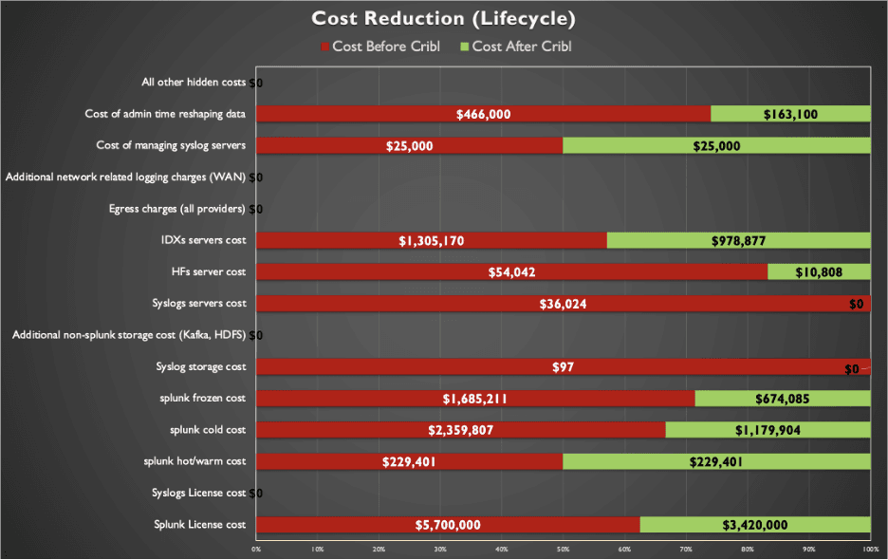Select the green HFs server cost bar $10,808
The width and height of the screenshot is (888, 560).
point(818,272)
